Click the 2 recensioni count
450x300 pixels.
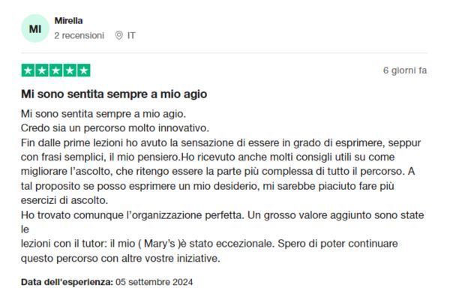coord(79,35)
